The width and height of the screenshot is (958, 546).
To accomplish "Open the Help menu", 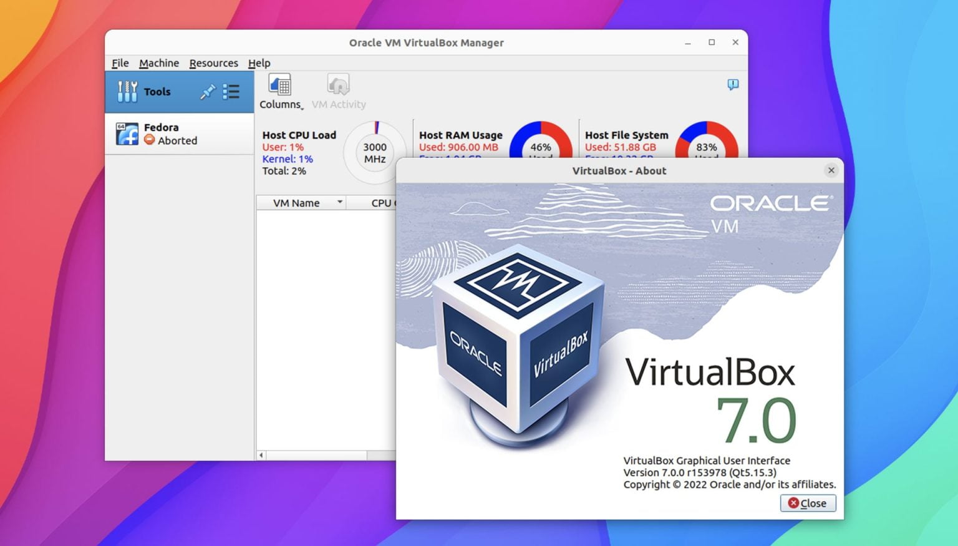I will [259, 63].
